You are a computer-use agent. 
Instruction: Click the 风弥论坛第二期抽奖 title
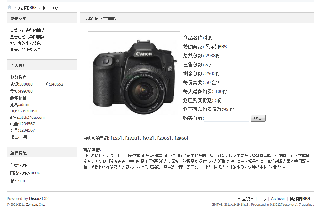click(100, 19)
